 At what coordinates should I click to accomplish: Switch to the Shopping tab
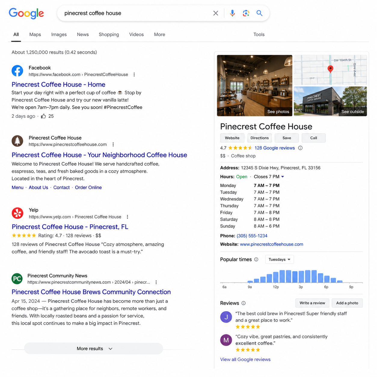[x=109, y=35]
